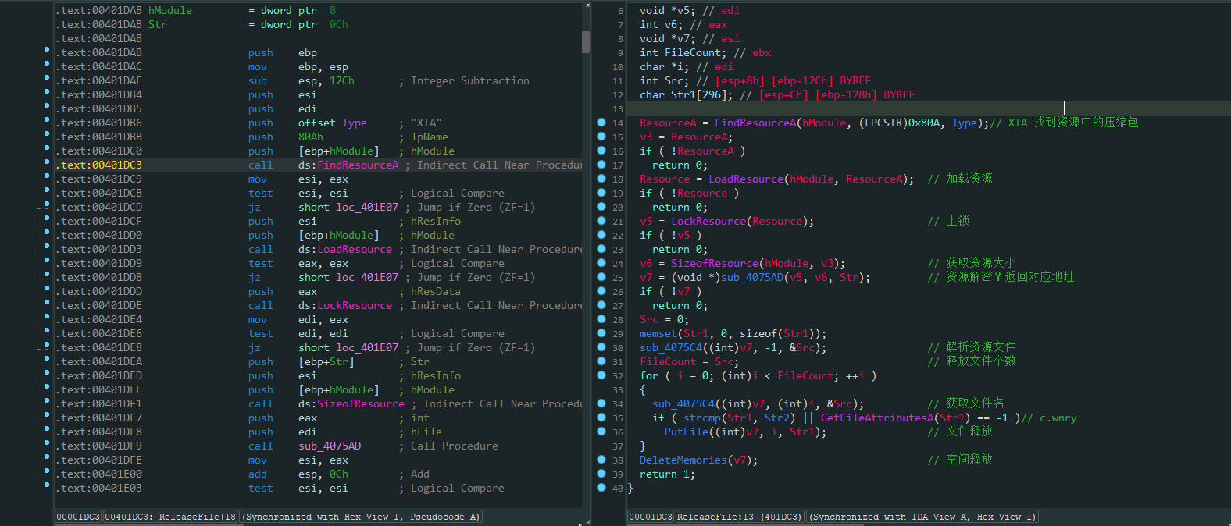Toggle breakpoint dot at address 00401DAB push ebp

tap(47, 51)
